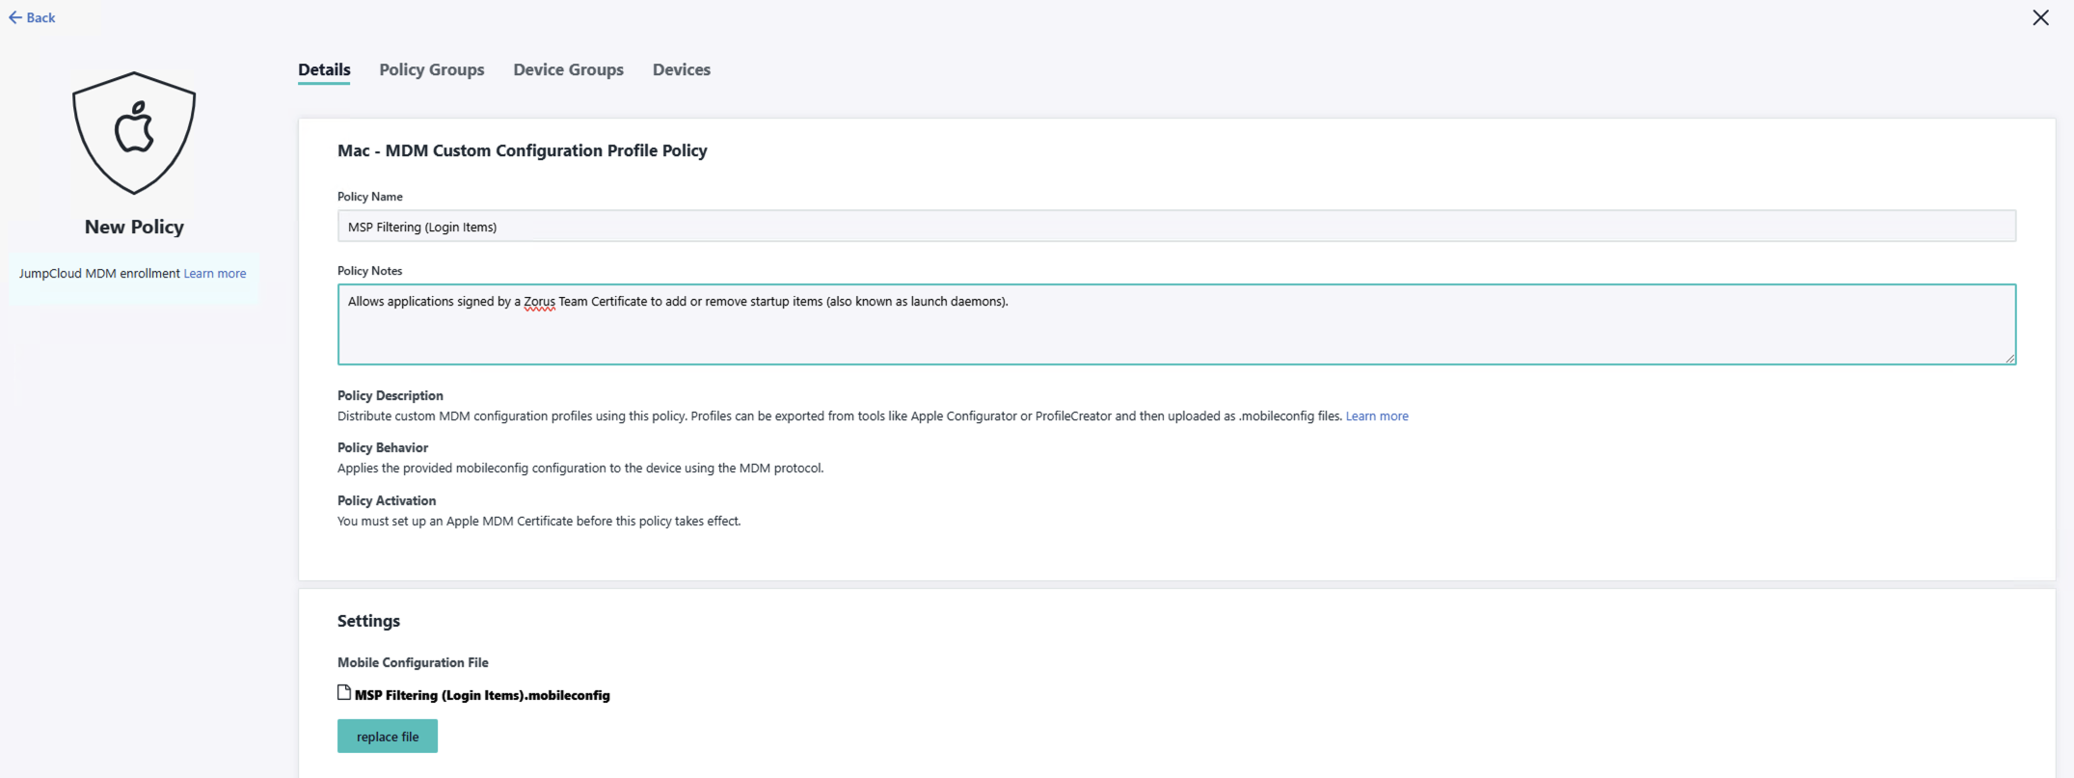Focus the Policy Name input field
2074x778 pixels.
pyautogui.click(x=1176, y=227)
